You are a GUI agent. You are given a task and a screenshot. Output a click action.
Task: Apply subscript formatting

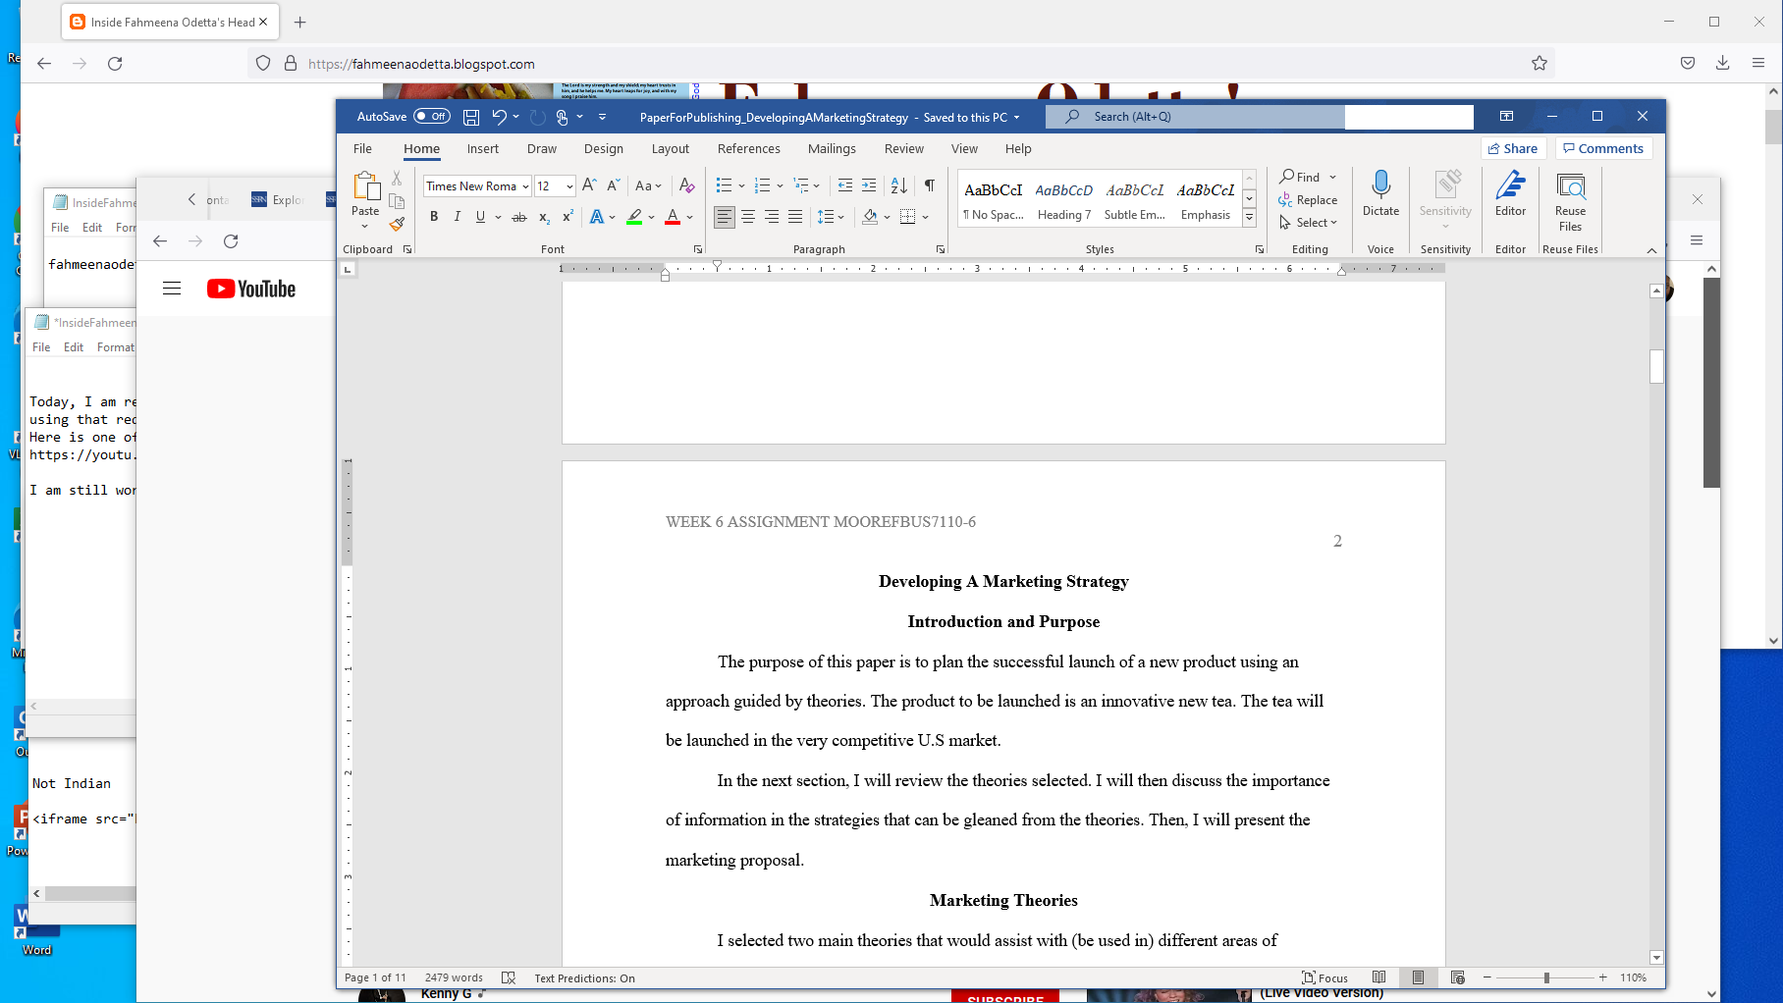pos(544,217)
